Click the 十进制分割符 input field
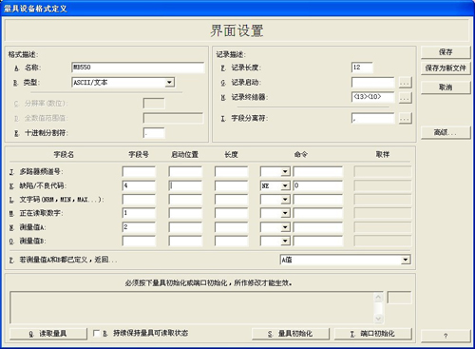Screen dimensions: 475x349 pos(154,133)
